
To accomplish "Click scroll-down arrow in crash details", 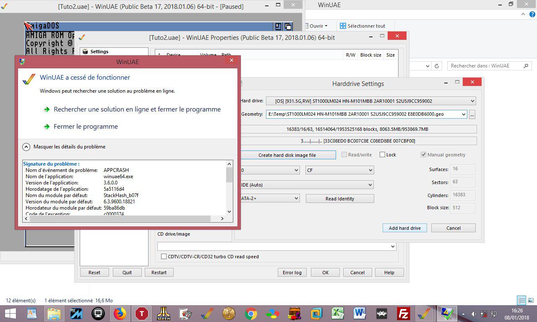I will pos(229,212).
